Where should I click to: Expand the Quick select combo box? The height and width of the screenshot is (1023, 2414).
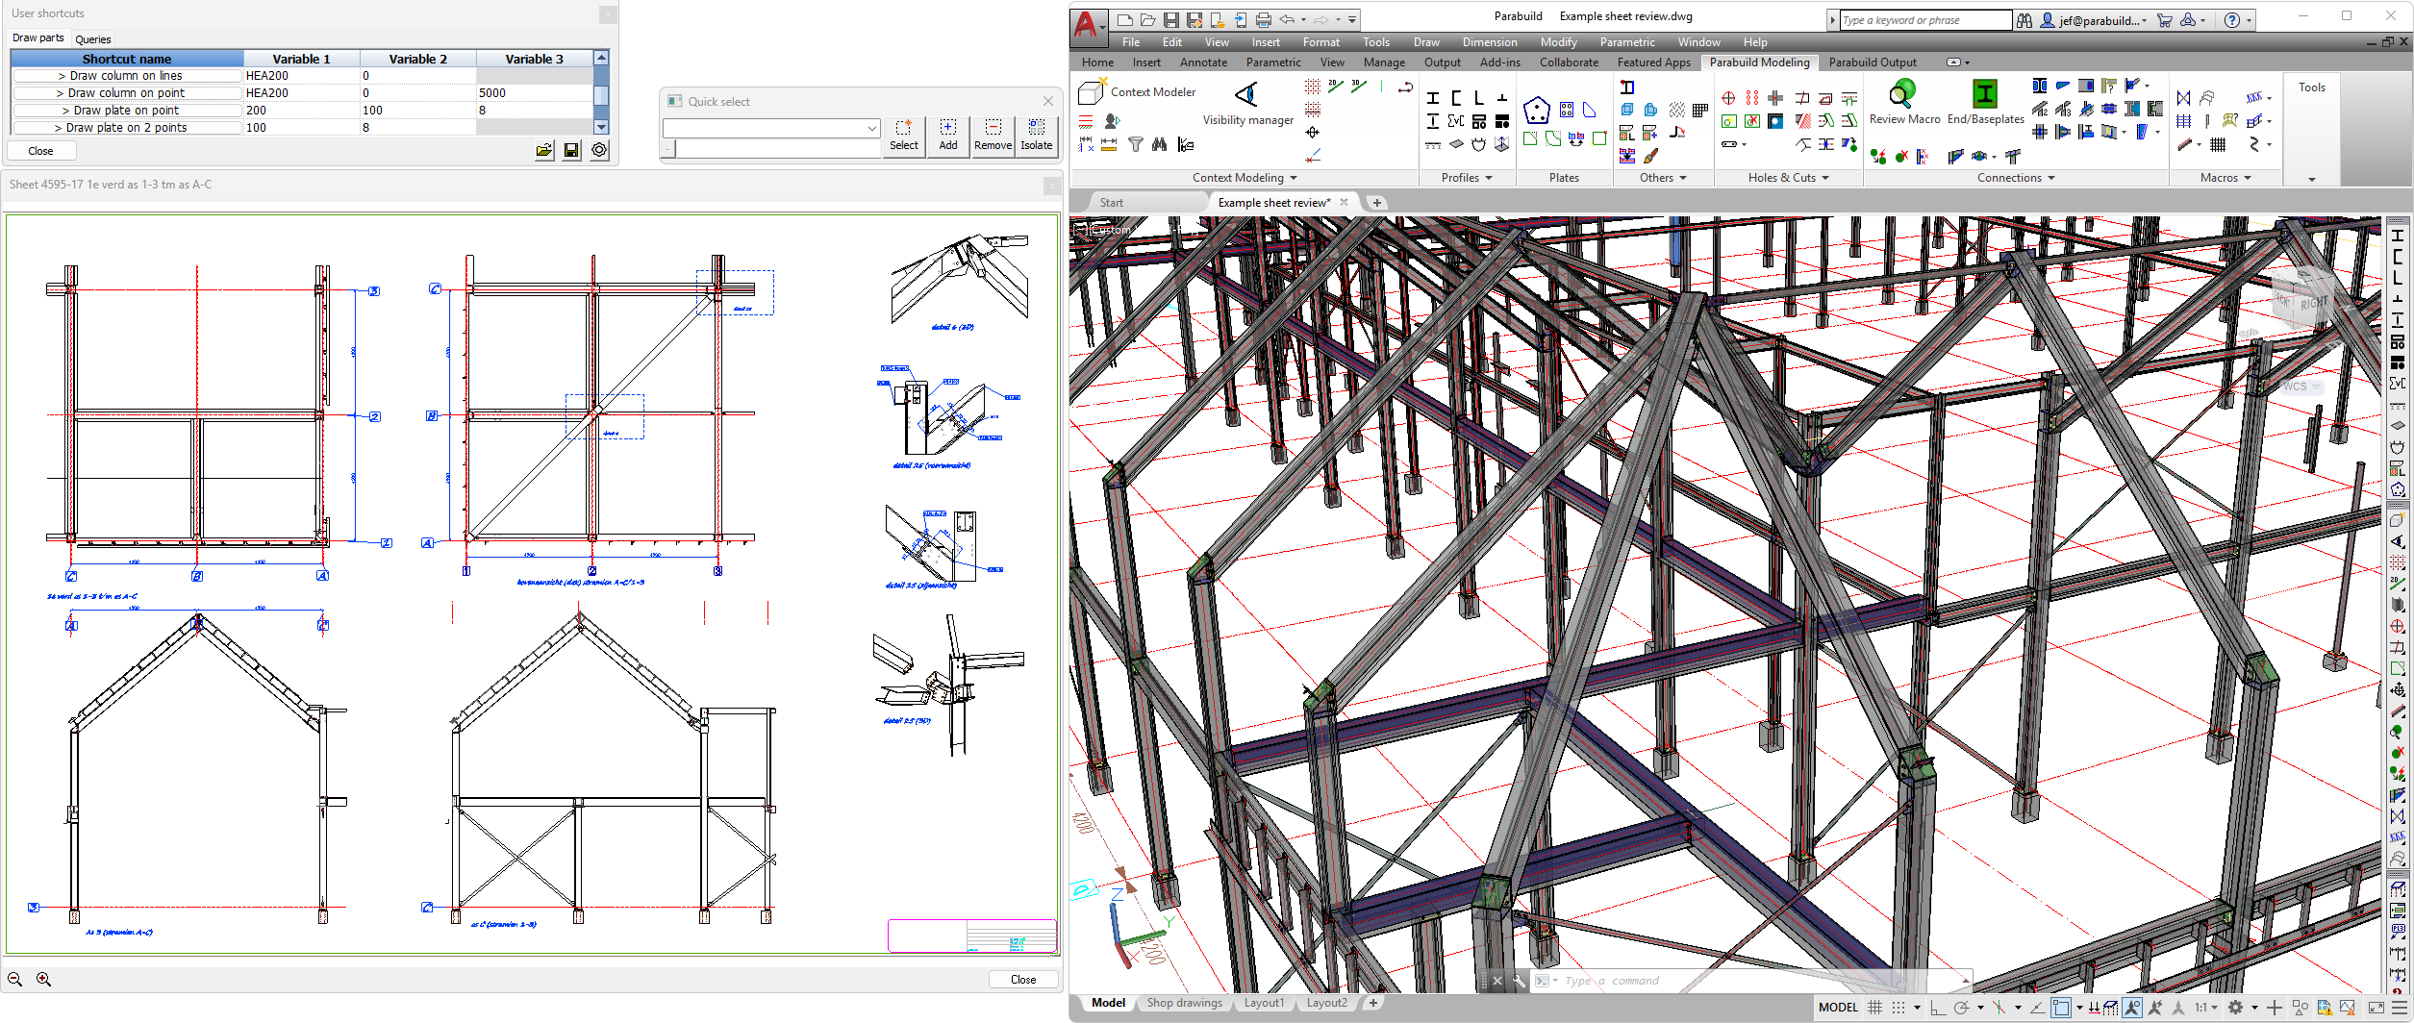pos(871,128)
